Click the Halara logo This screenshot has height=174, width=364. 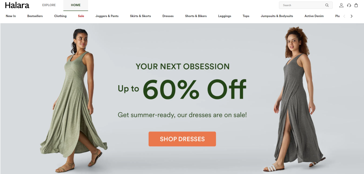17,5
